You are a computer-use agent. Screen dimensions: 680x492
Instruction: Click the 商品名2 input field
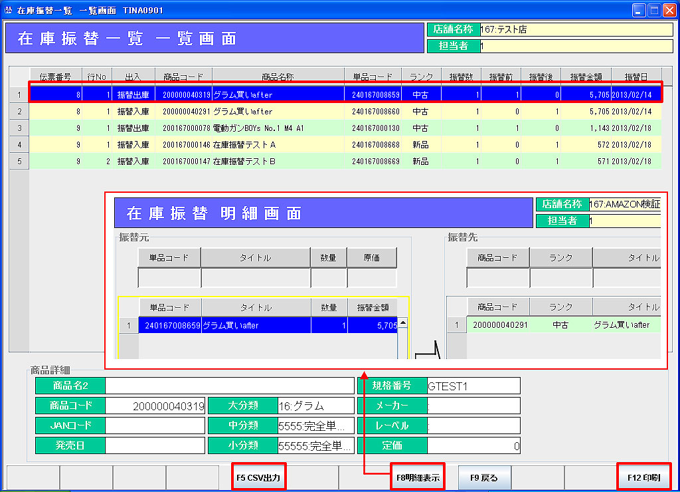[230, 386]
